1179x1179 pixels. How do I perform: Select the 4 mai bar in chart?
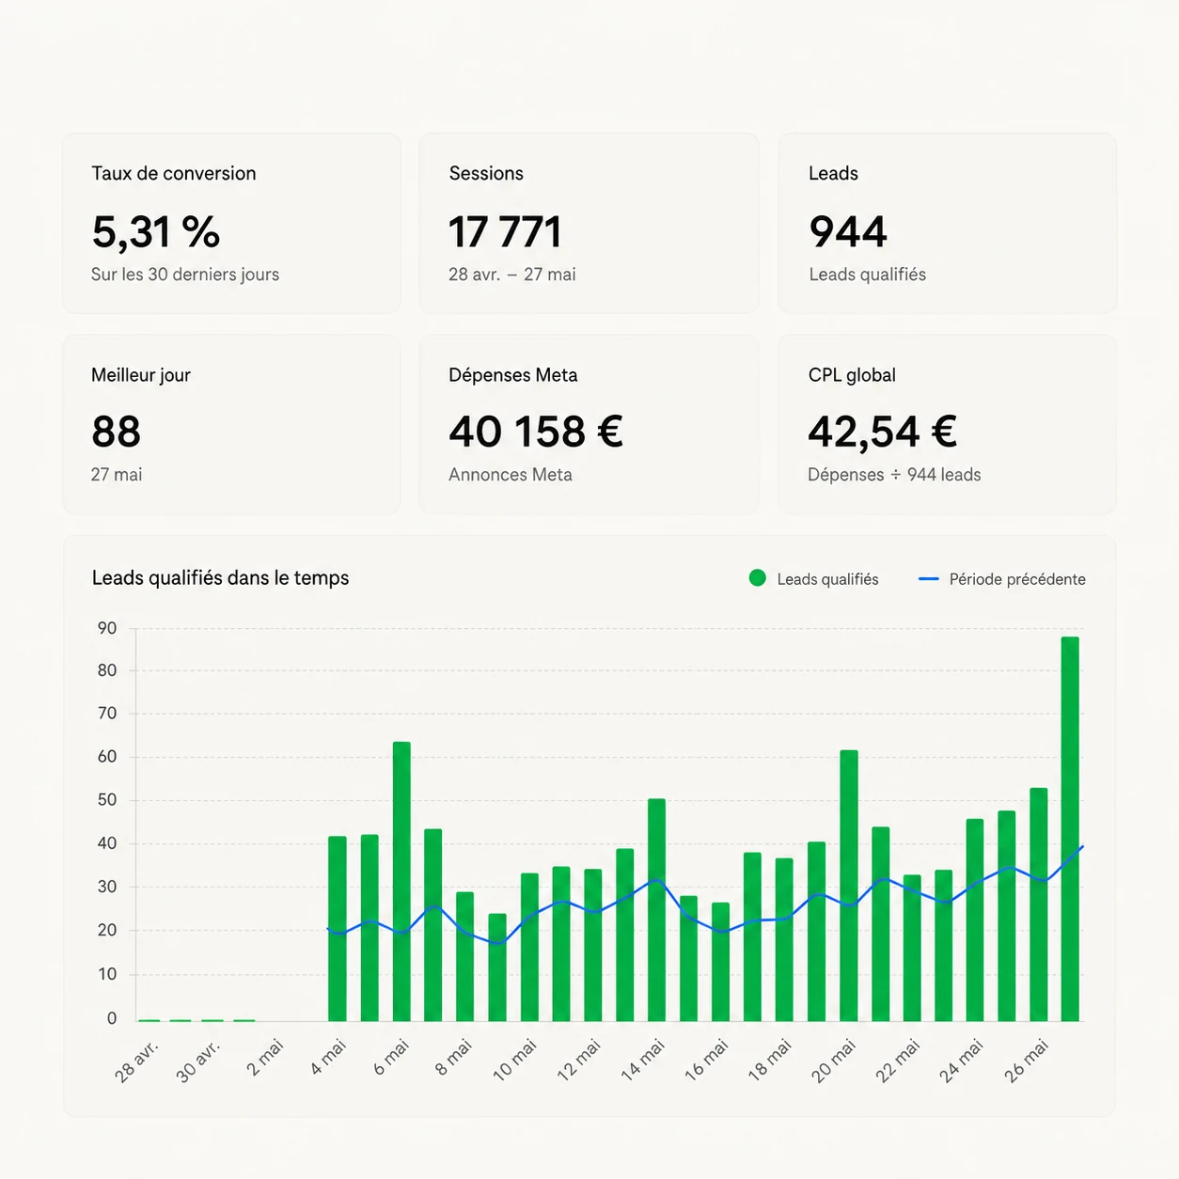338,928
